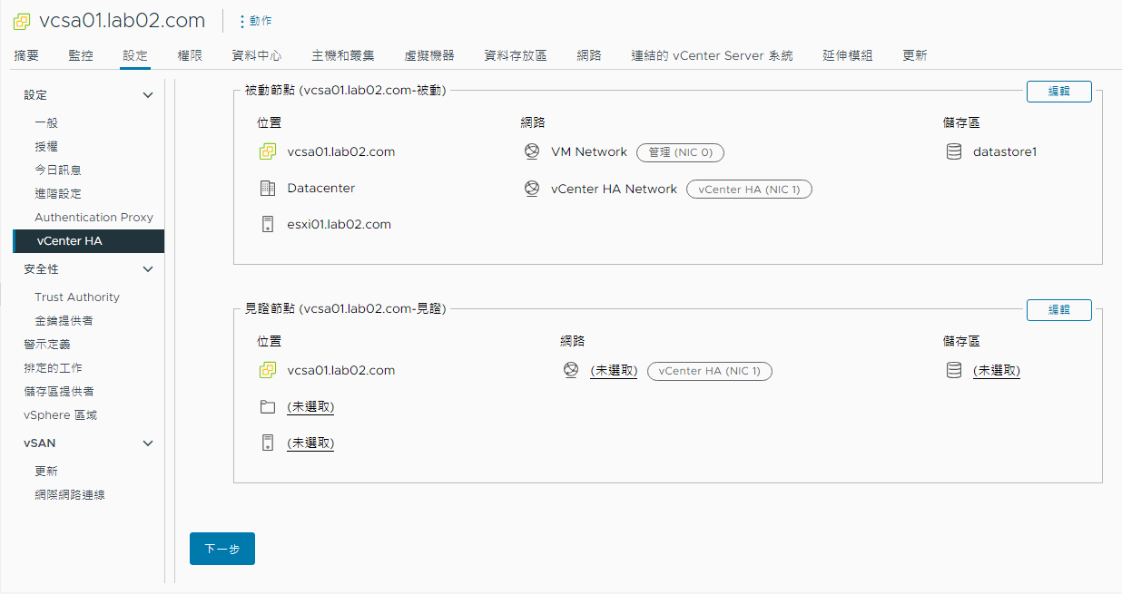Click the datastore icon in 見證節點

pyautogui.click(x=954, y=370)
